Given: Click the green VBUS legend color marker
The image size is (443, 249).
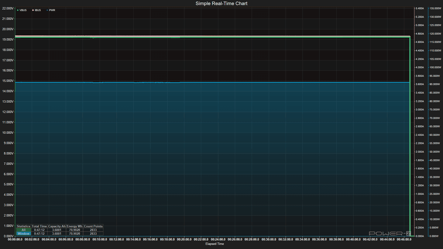Looking at the screenshot, I should point(18,10).
